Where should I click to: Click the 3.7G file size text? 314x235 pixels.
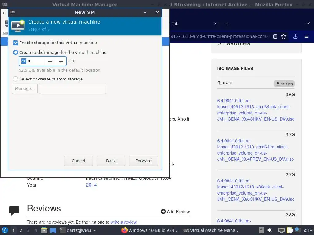tap(290, 135)
